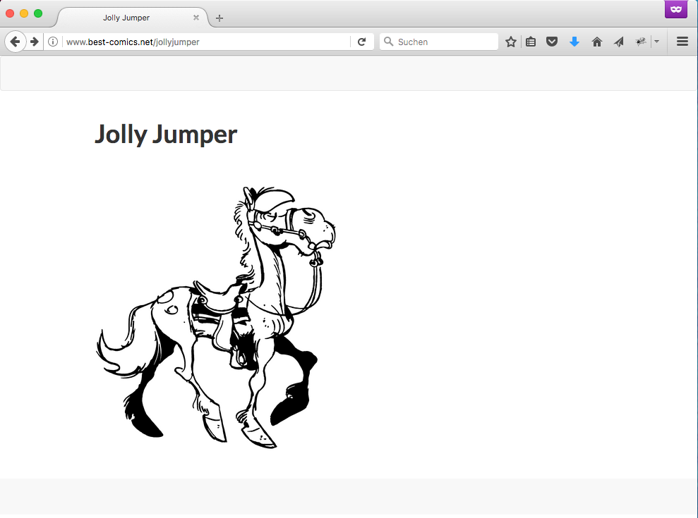Click the bug extension icon
This screenshot has height=518, width=698.
tap(641, 42)
